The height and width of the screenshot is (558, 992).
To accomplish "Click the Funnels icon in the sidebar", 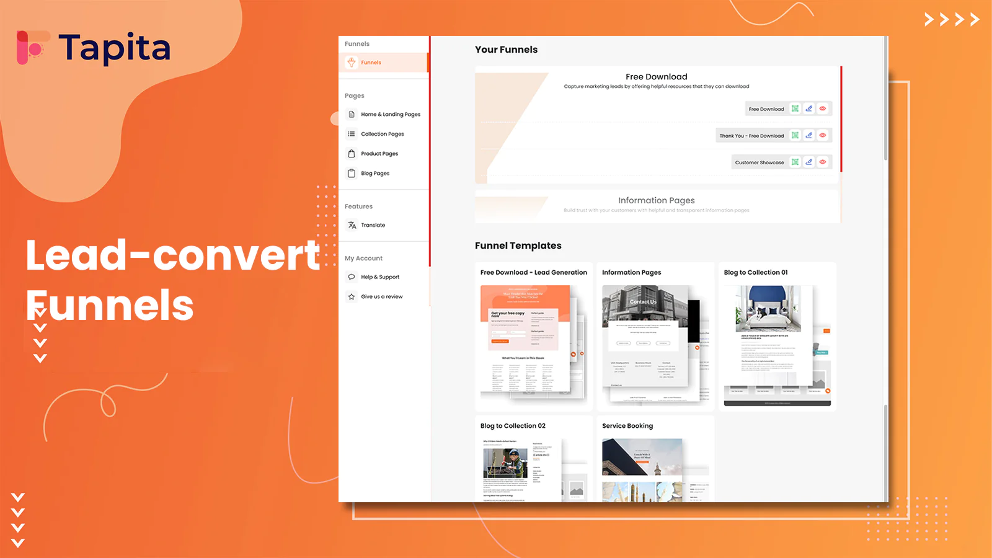I will 352,62.
